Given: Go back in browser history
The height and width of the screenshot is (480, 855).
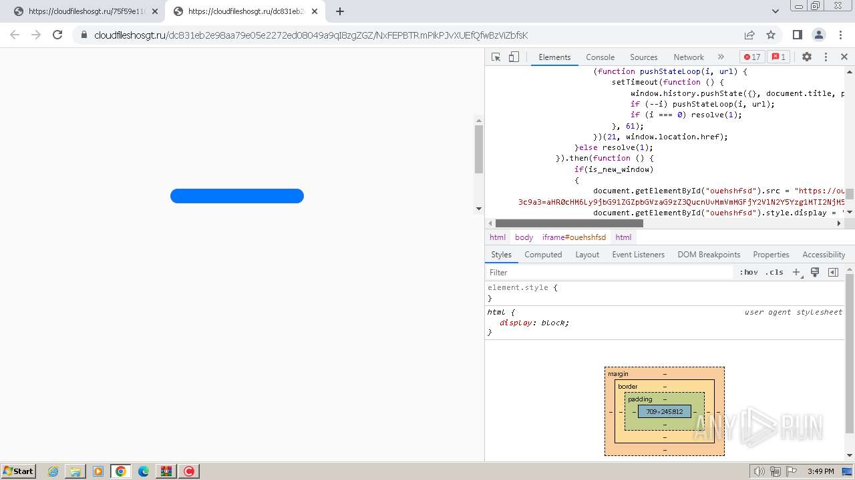Looking at the screenshot, I should click(15, 35).
